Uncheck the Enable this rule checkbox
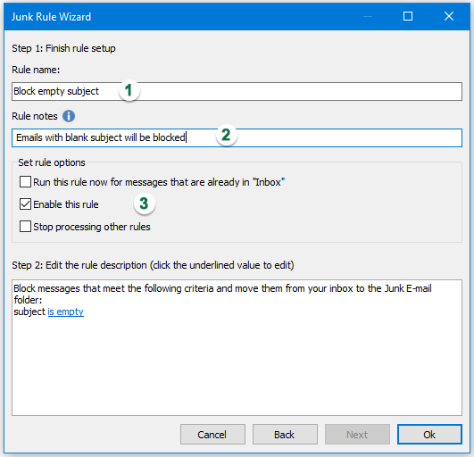 pos(25,204)
